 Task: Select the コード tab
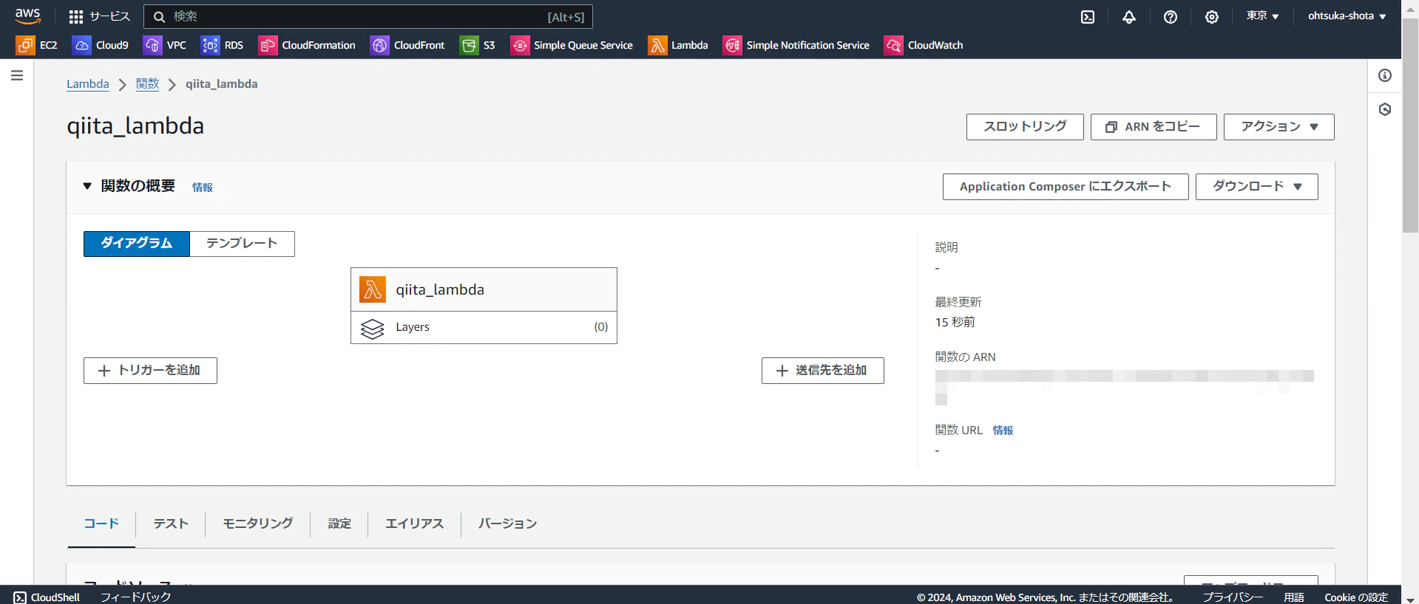[x=101, y=524]
